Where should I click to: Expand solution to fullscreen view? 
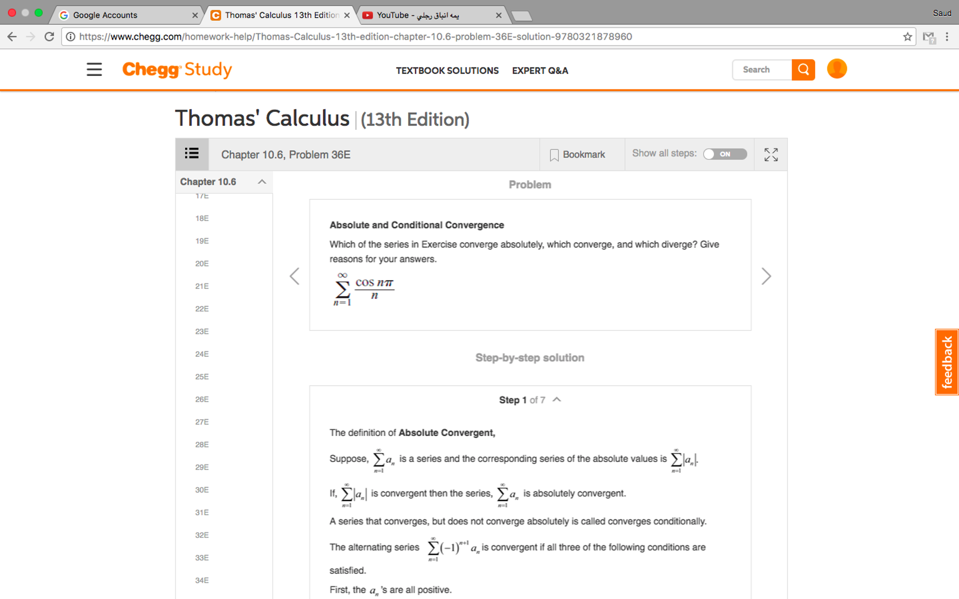coord(771,154)
